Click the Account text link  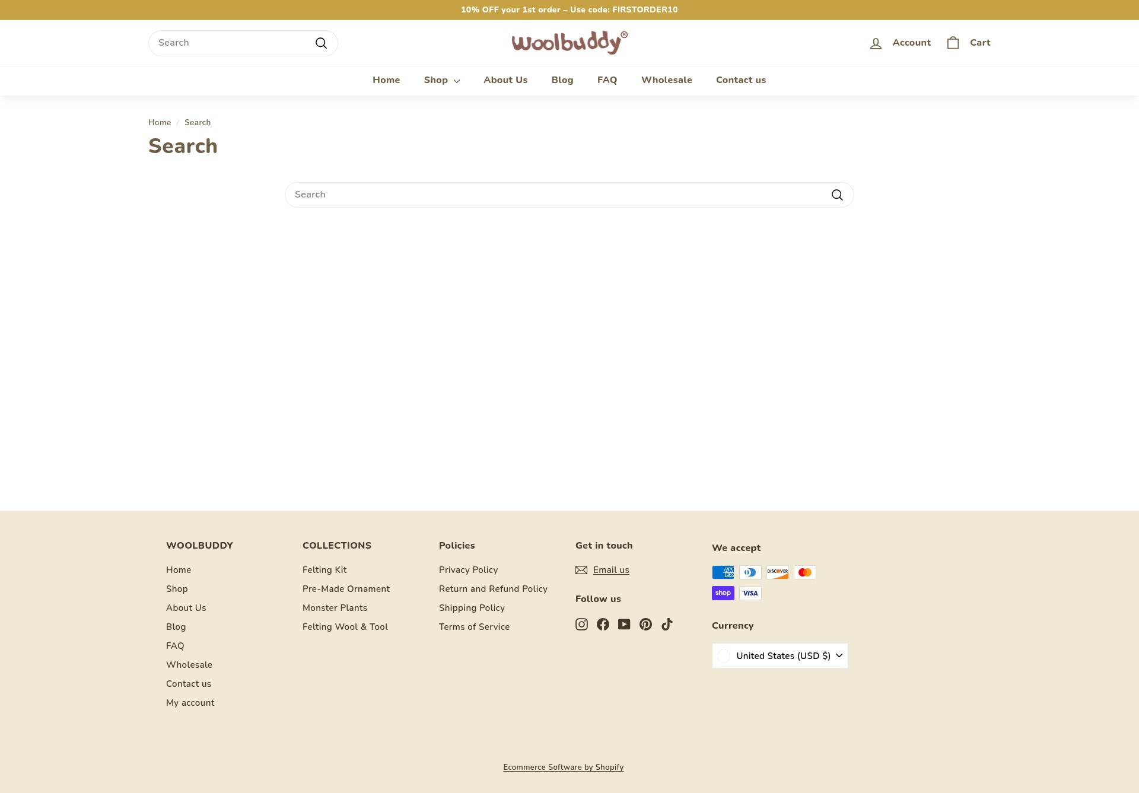click(x=912, y=43)
